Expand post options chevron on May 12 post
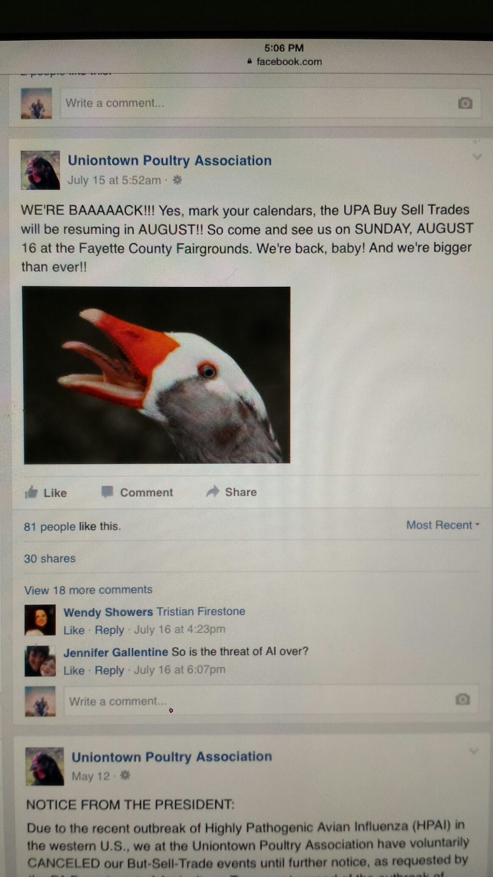The width and height of the screenshot is (493, 877). 474,751
